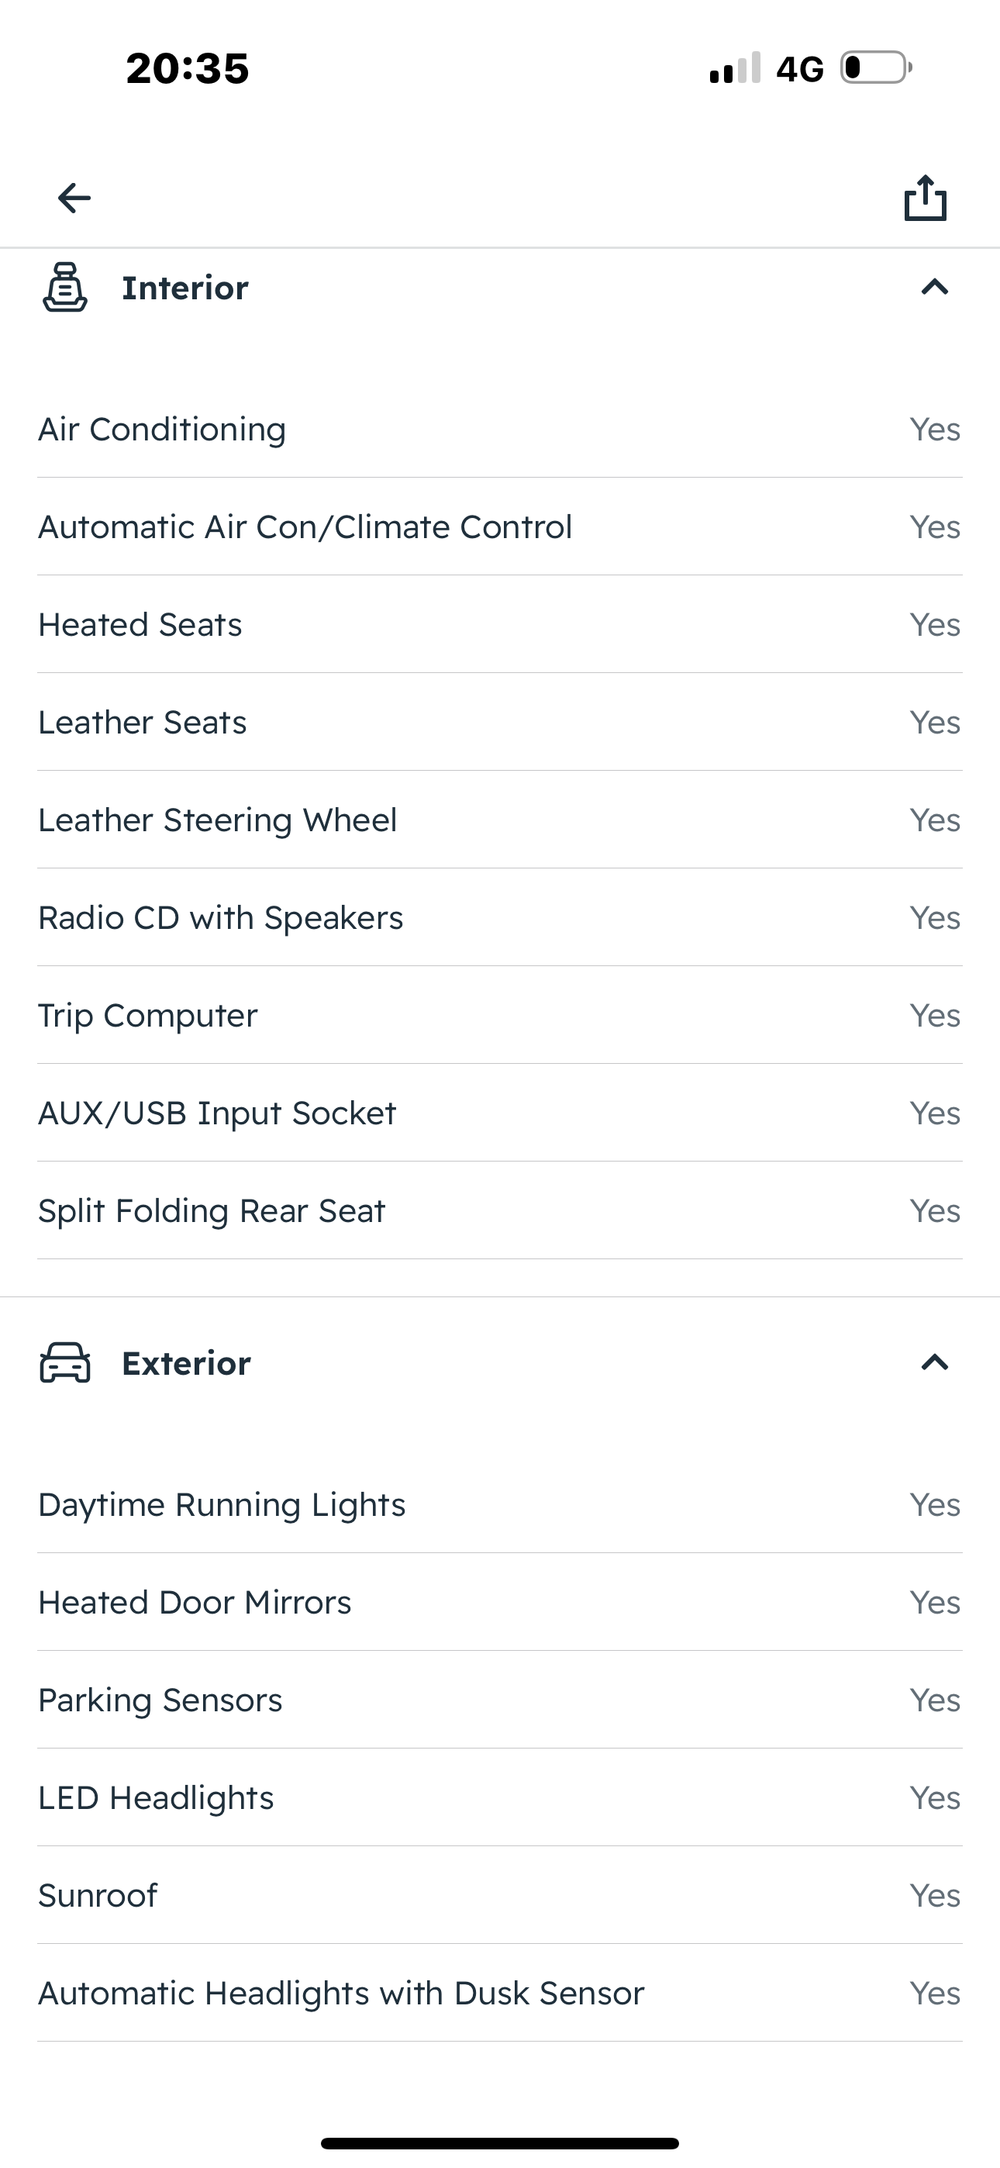Viewport: 1000px width, 2168px height.
Task: Tap the Interior section heading
Action: pos(185,288)
